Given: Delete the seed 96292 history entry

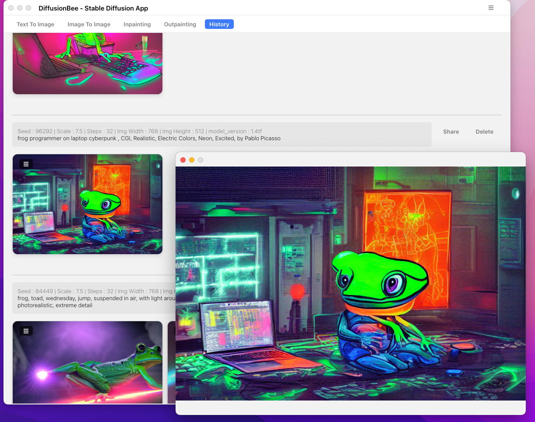Looking at the screenshot, I should [x=484, y=131].
